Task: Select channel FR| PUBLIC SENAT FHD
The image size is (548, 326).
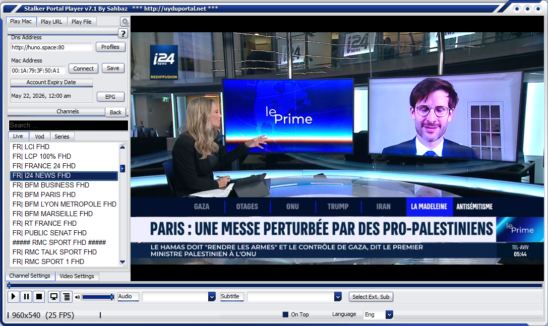Action: point(64,233)
